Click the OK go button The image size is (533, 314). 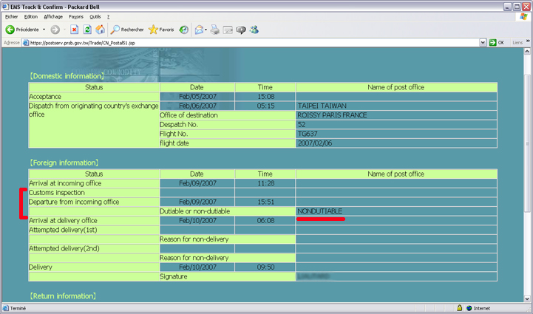click(497, 43)
